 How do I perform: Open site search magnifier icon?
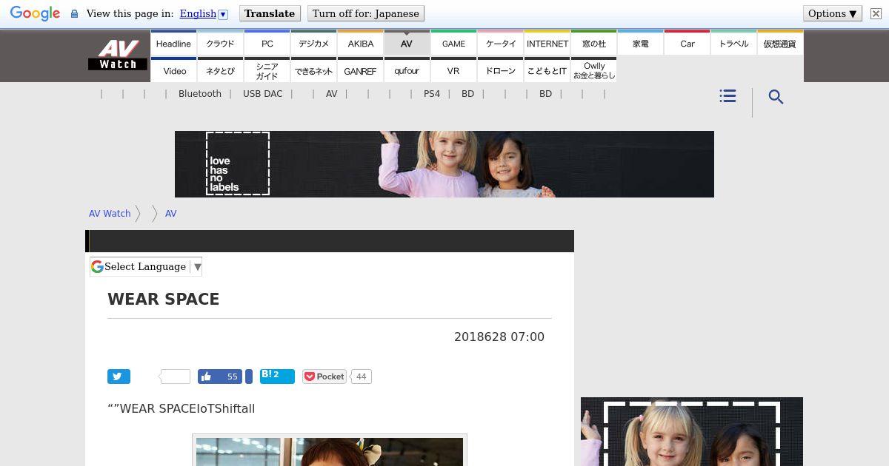pos(776,97)
